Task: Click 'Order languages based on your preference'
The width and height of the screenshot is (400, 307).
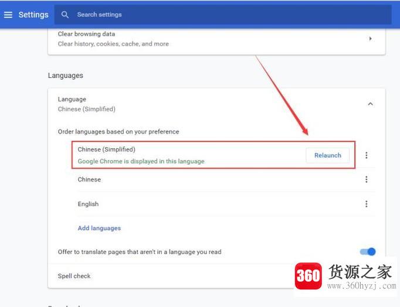Action: (x=118, y=132)
